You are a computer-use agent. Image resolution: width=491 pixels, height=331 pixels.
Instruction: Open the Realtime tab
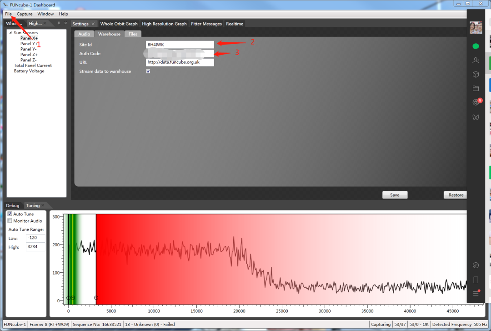coord(235,24)
